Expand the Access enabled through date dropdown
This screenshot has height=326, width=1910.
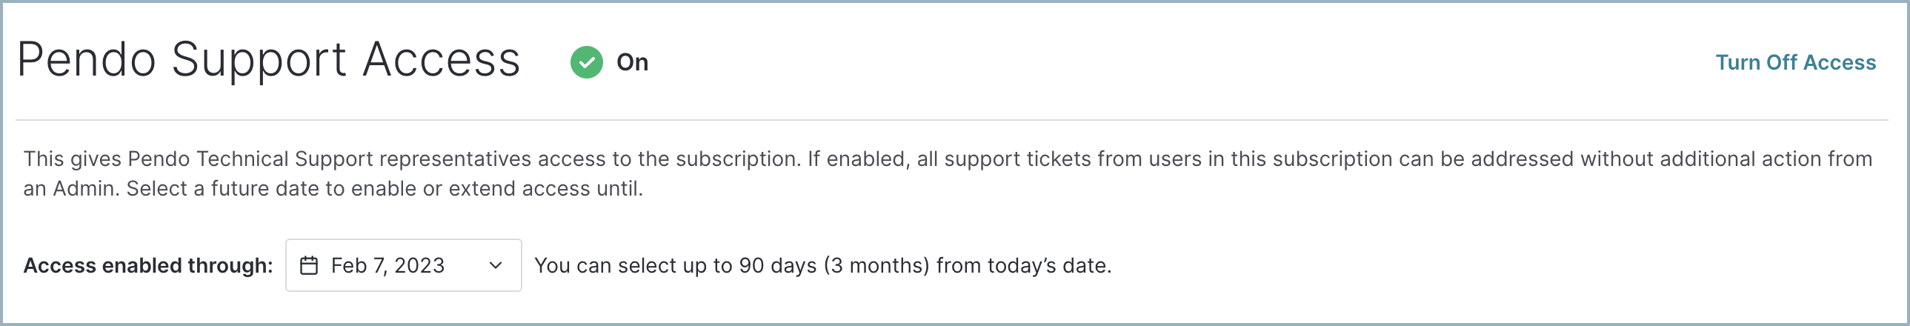point(403,265)
